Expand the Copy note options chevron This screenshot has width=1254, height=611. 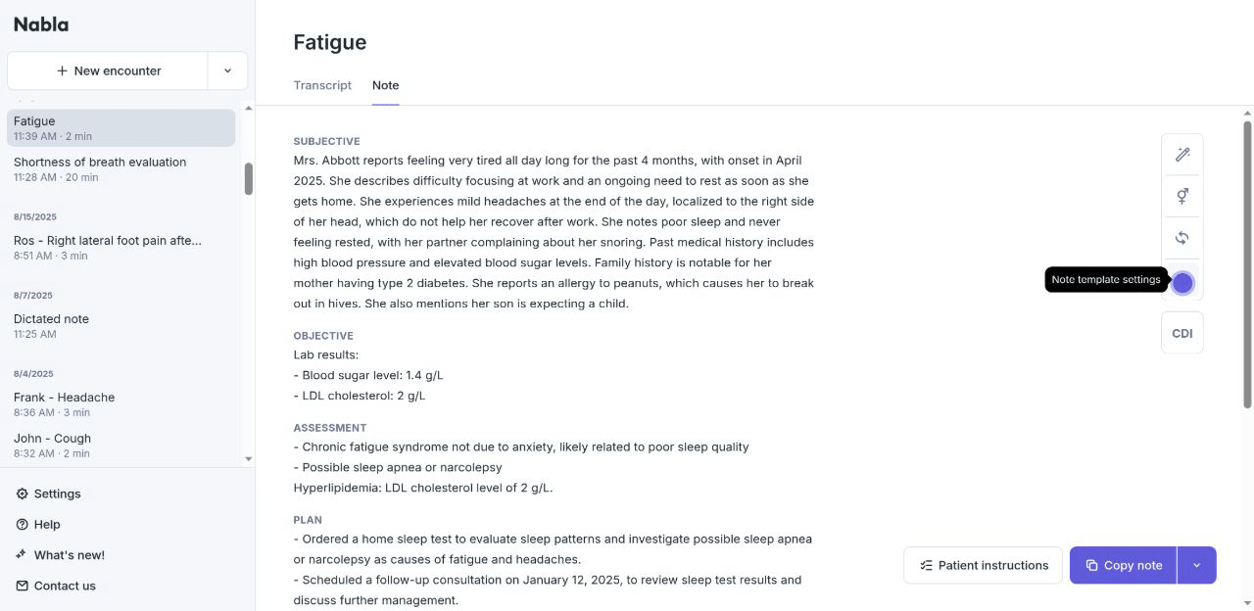point(1196,565)
